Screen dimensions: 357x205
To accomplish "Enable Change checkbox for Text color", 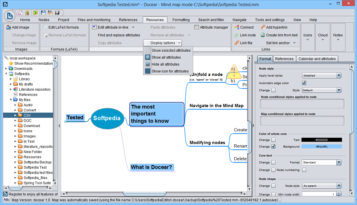I will pos(273,140).
